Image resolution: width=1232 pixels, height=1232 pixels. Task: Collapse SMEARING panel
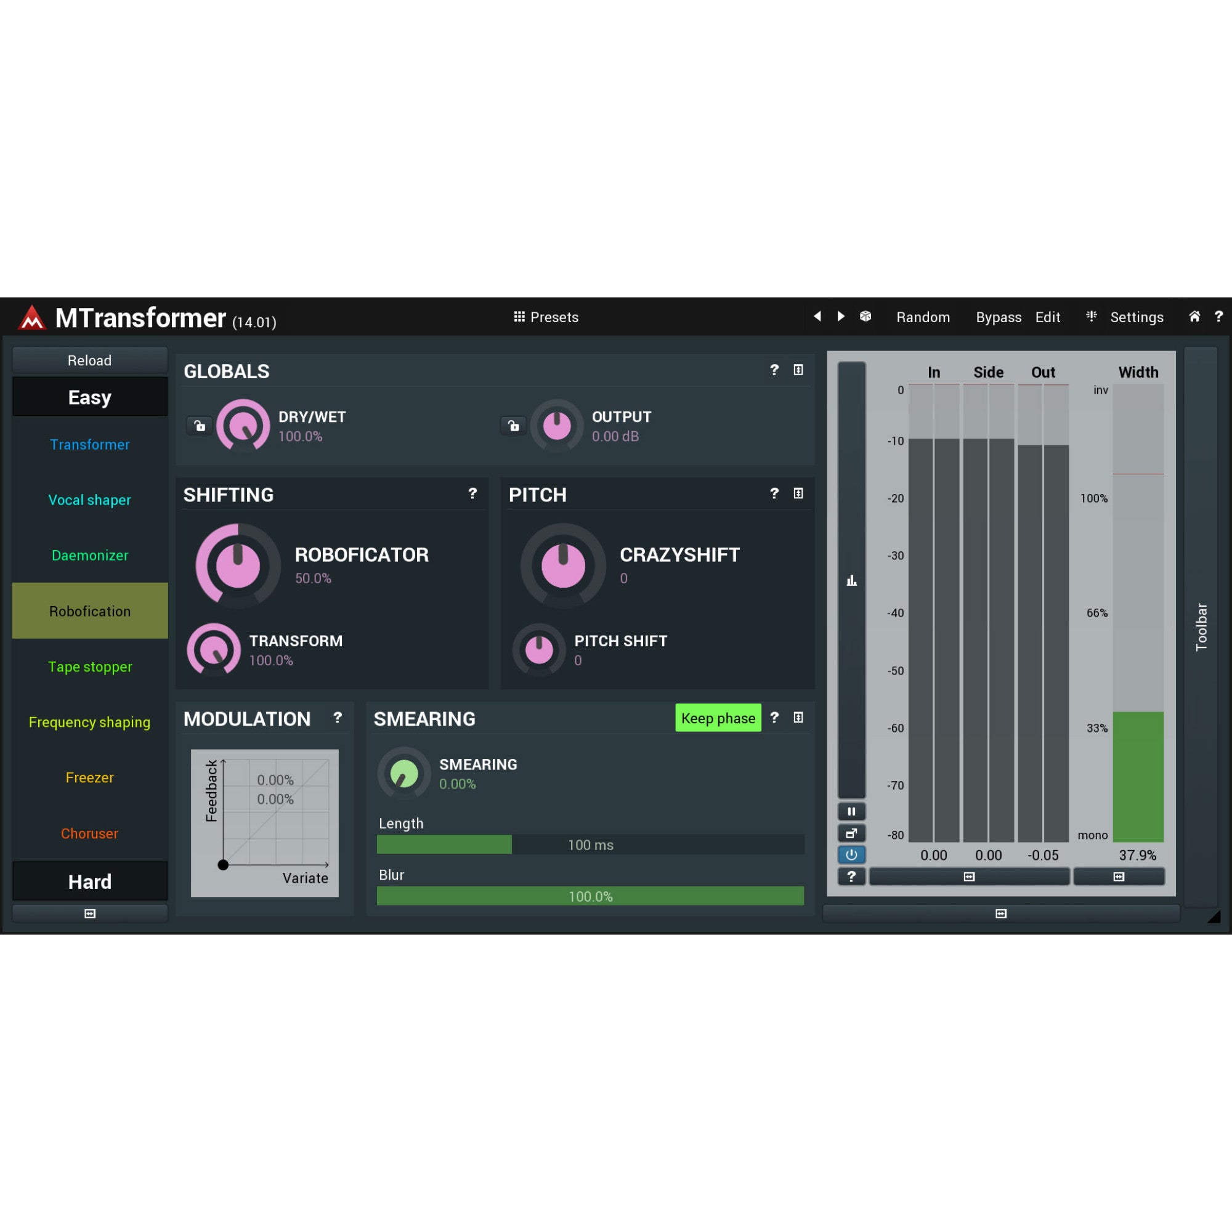point(798,718)
